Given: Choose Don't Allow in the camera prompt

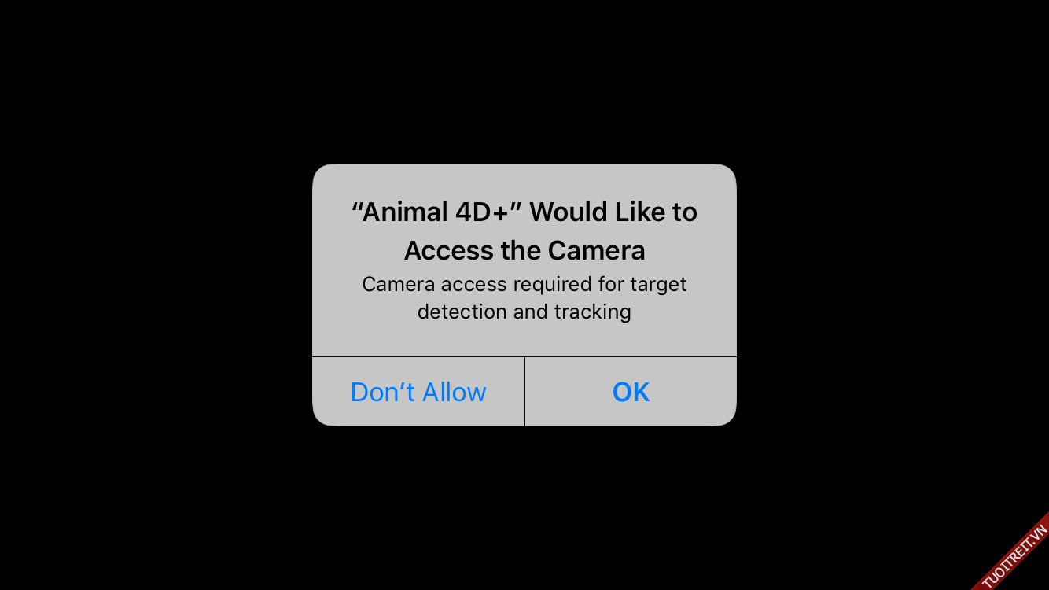Looking at the screenshot, I should click(x=418, y=392).
